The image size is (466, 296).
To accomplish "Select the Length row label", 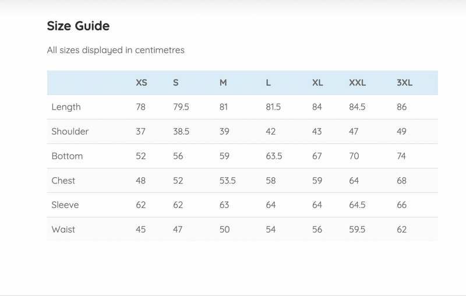I will click(66, 107).
